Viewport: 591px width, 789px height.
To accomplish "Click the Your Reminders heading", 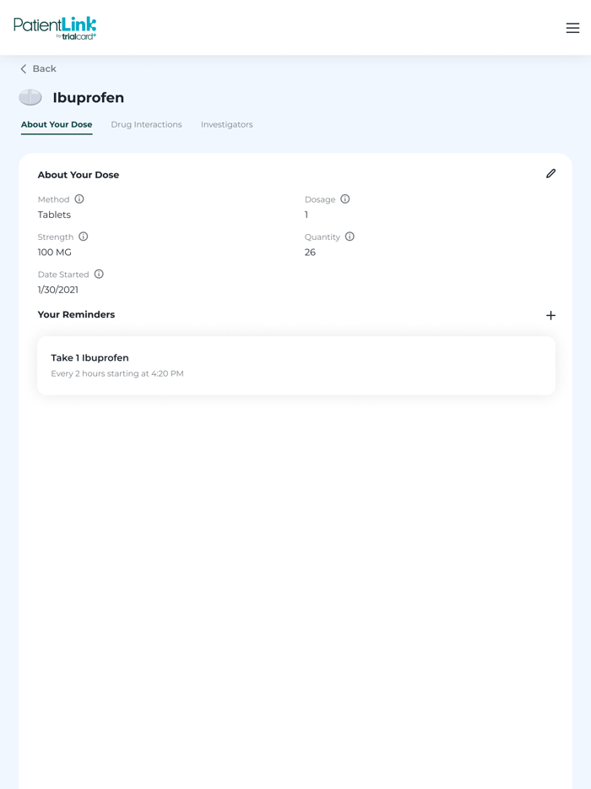I will pyautogui.click(x=77, y=314).
